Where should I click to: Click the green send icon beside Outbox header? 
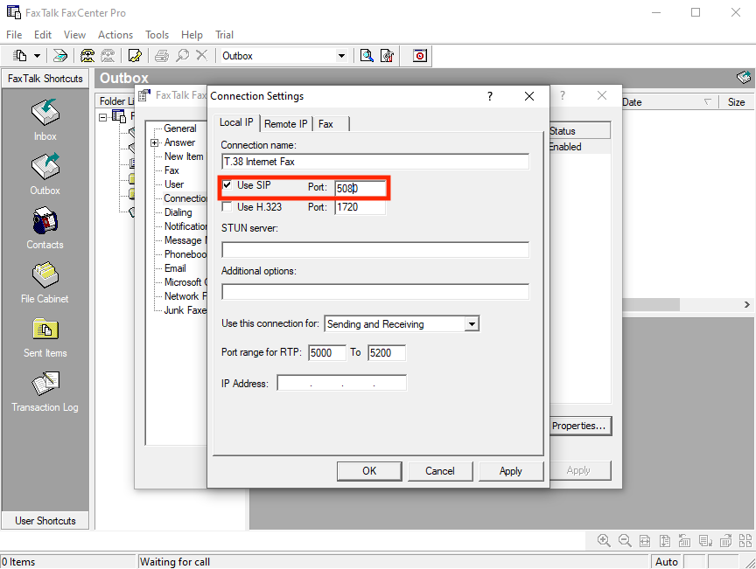pyautogui.click(x=744, y=77)
